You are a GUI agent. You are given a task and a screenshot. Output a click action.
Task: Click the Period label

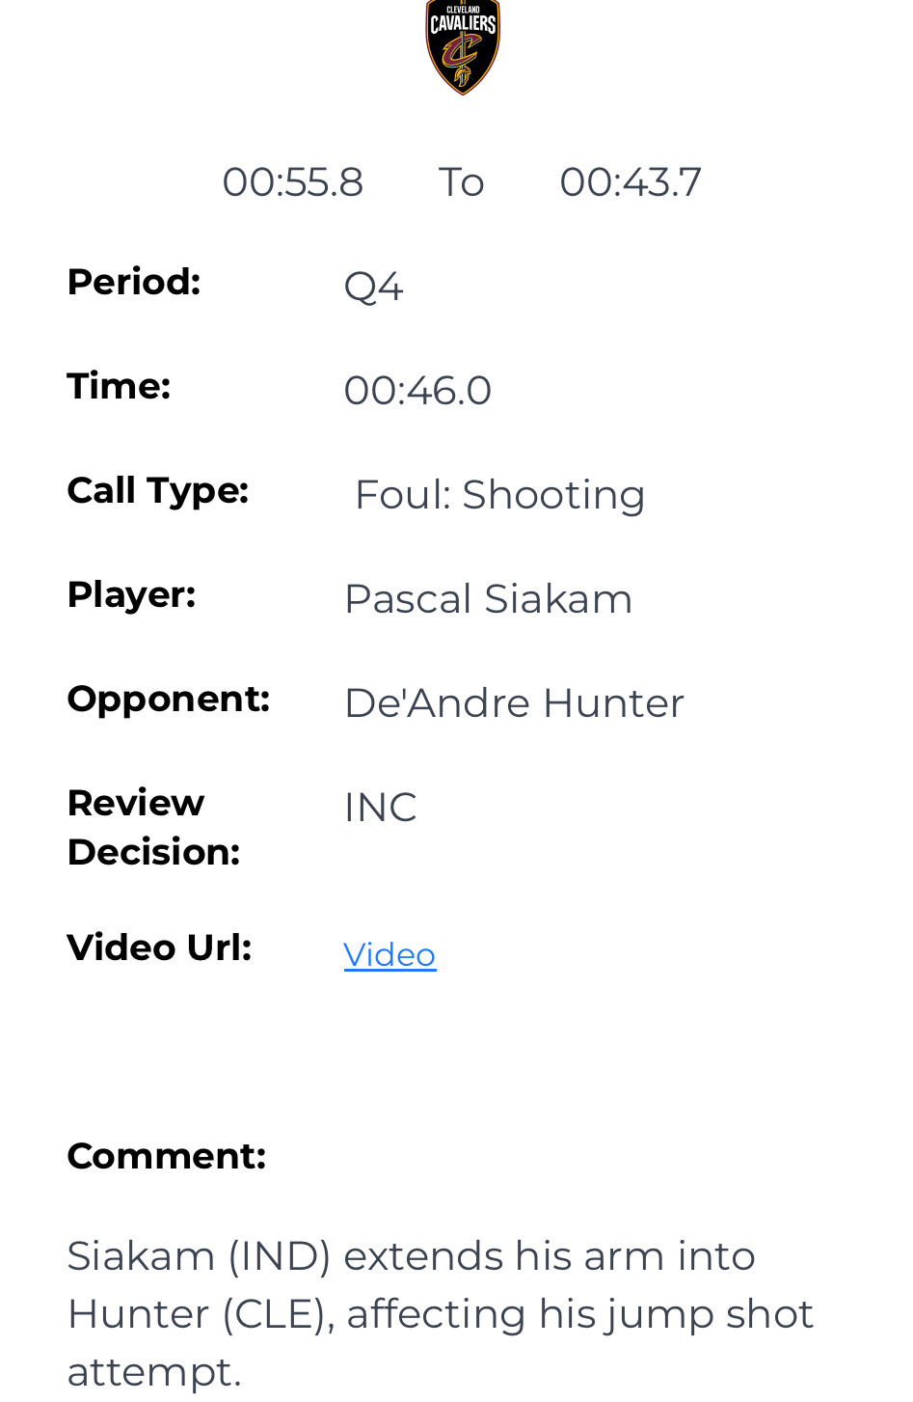click(x=133, y=282)
